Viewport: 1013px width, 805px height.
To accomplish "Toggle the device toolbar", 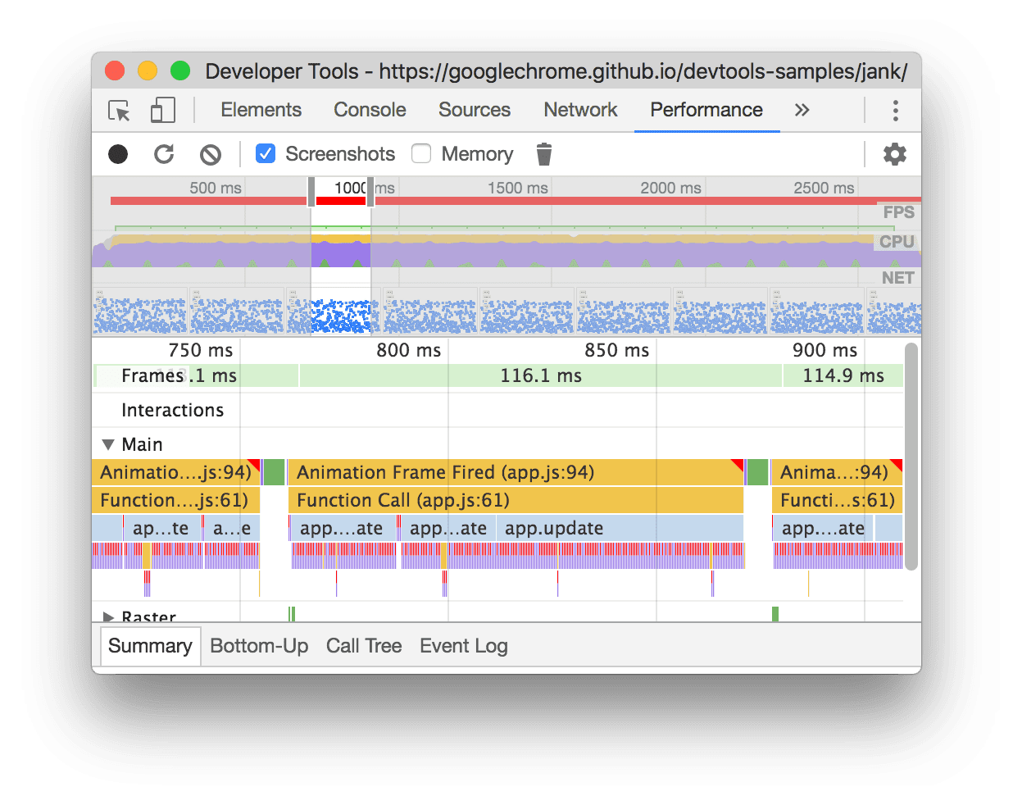I will point(161,109).
